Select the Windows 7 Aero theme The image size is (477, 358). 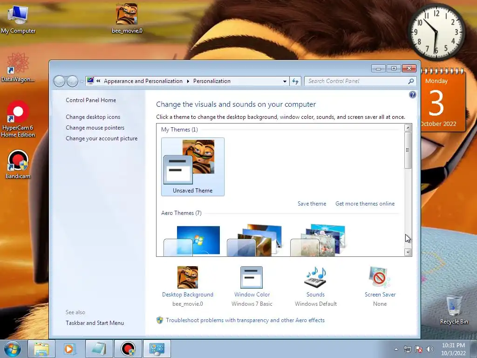pyautogui.click(x=192, y=241)
